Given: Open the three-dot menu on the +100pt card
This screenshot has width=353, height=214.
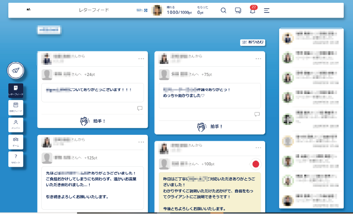Looking at the screenshot, I should (x=258, y=148).
